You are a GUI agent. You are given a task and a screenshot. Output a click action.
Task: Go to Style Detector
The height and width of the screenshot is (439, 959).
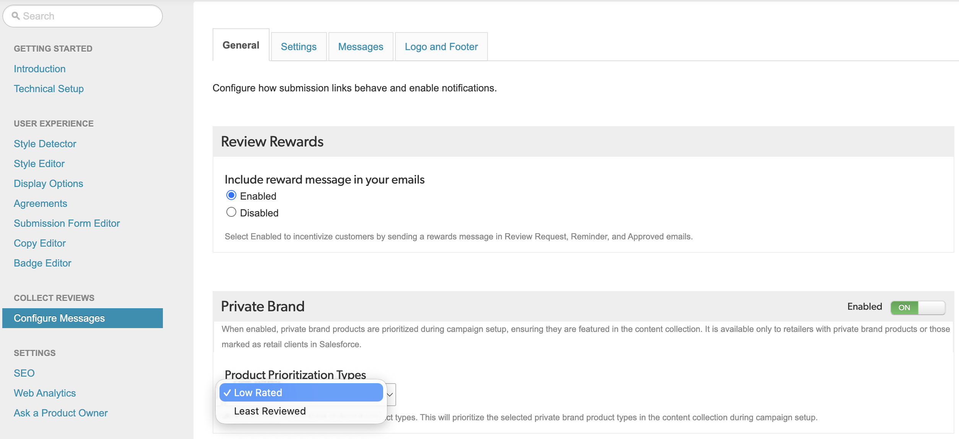click(x=45, y=144)
